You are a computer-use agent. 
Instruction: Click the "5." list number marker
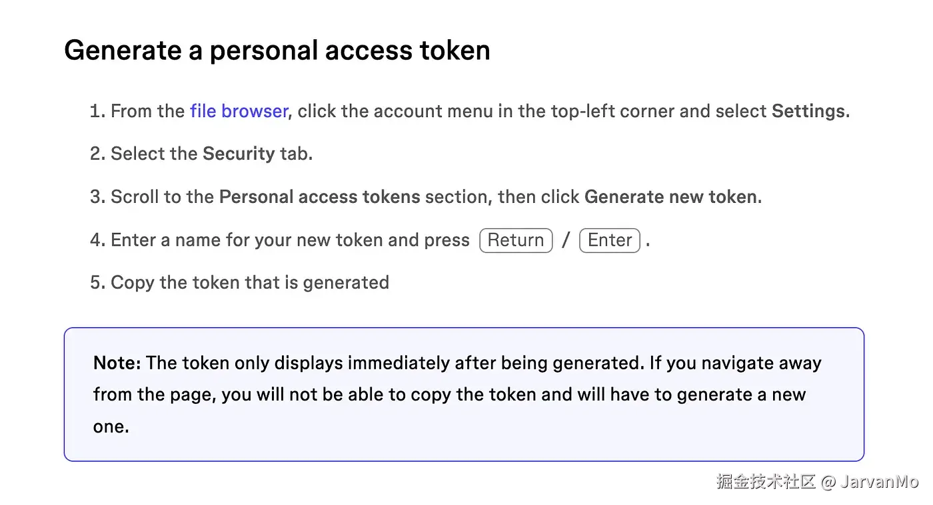pos(98,283)
